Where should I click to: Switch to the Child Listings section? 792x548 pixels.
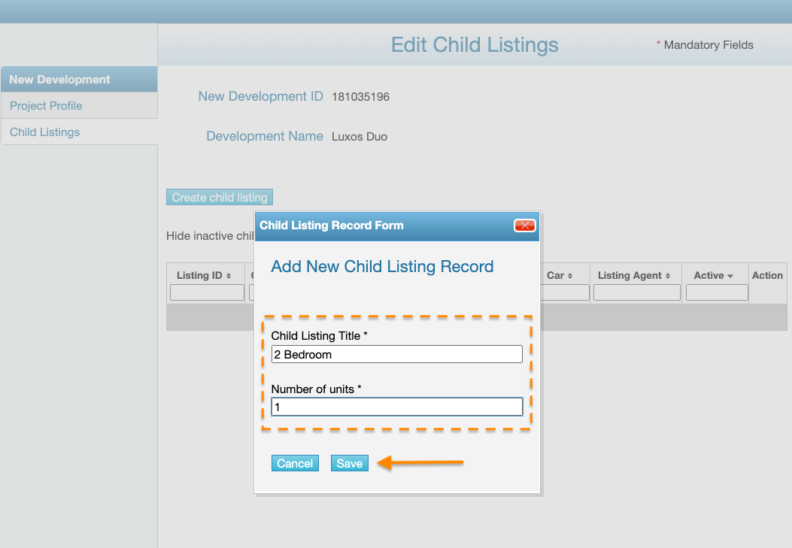(x=44, y=132)
